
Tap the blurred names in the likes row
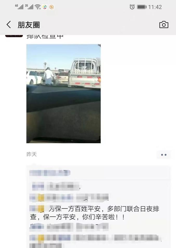click(x=50, y=173)
